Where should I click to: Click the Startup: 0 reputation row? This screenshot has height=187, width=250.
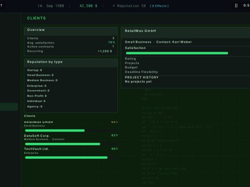(x=35, y=70)
